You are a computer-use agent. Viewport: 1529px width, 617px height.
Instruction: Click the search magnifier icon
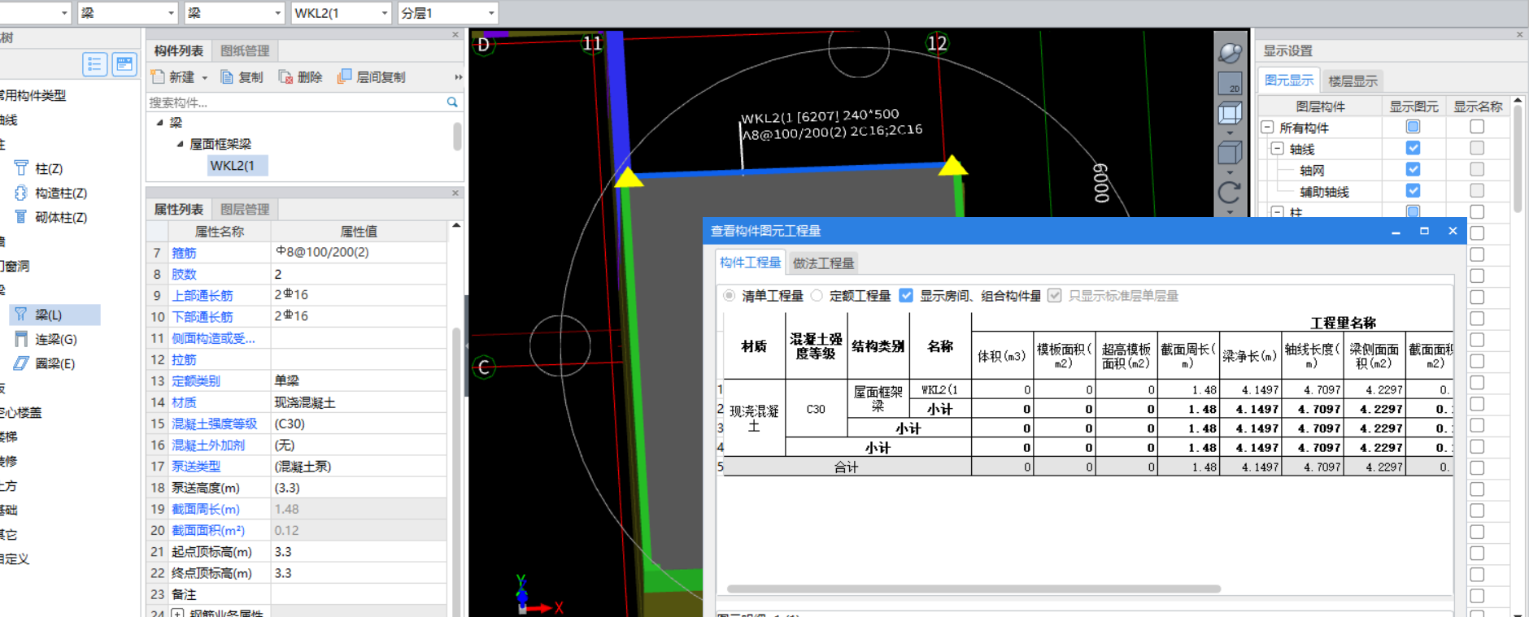pyautogui.click(x=452, y=102)
